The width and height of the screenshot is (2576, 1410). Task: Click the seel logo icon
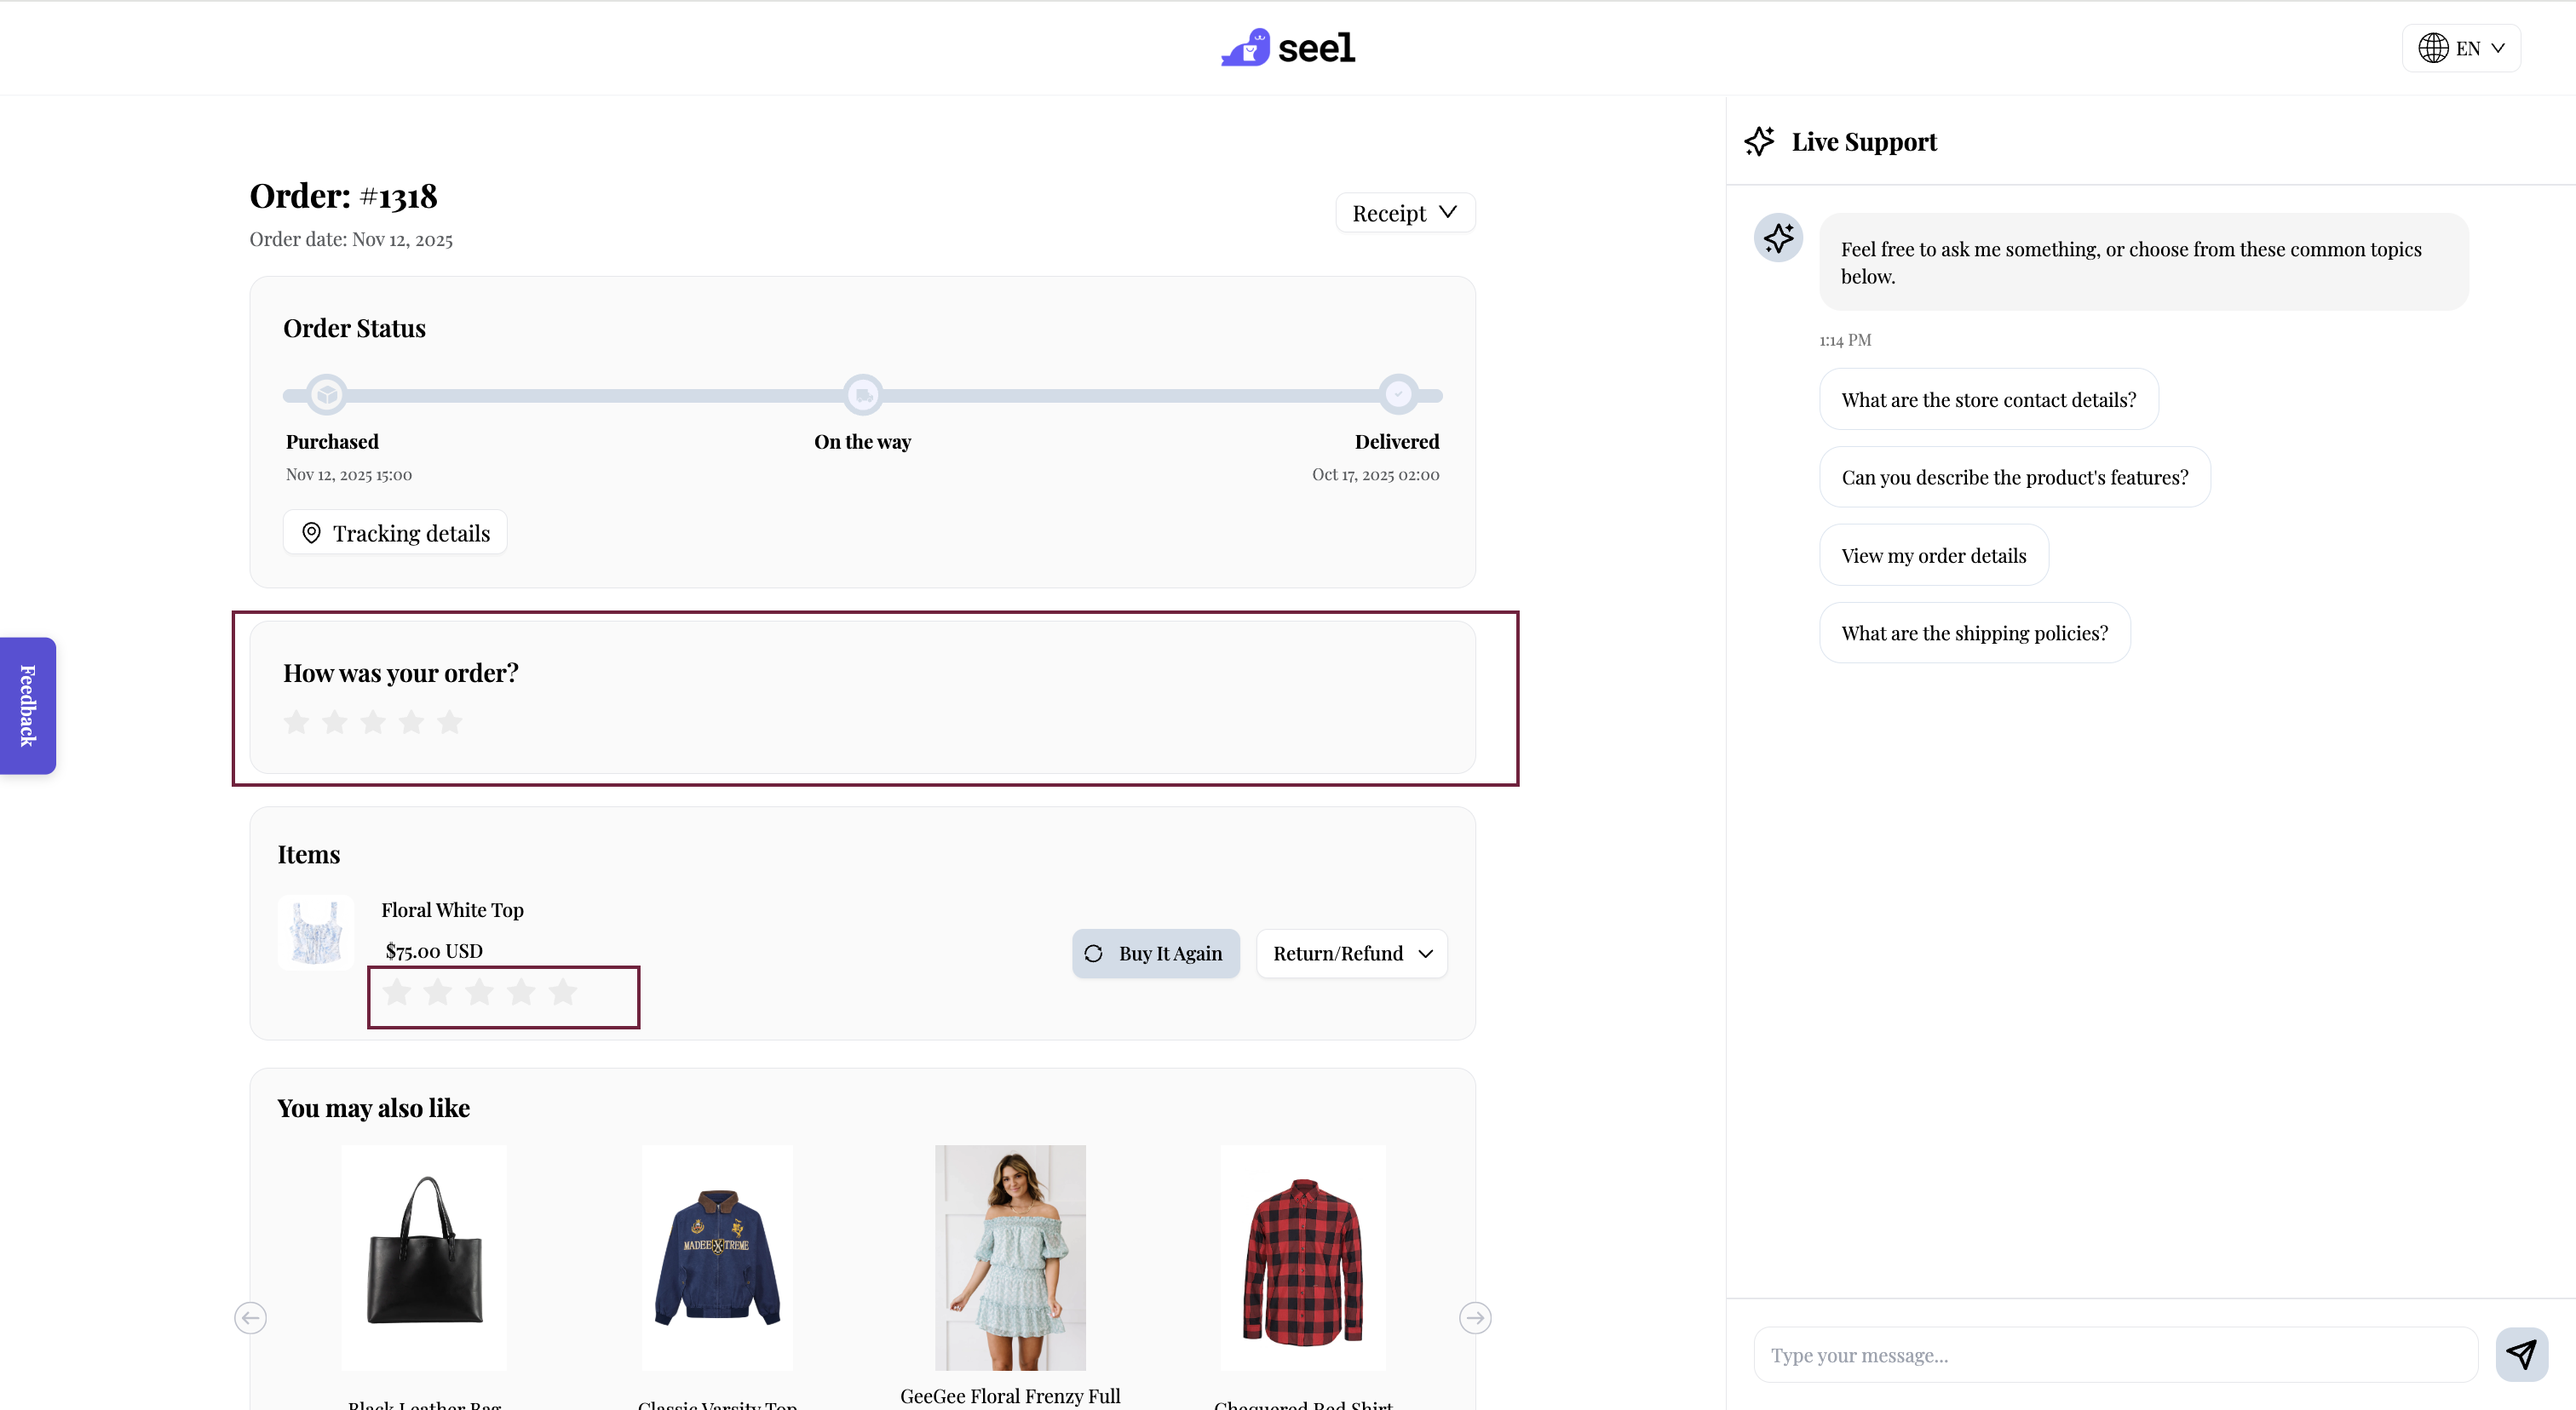pos(1245,48)
